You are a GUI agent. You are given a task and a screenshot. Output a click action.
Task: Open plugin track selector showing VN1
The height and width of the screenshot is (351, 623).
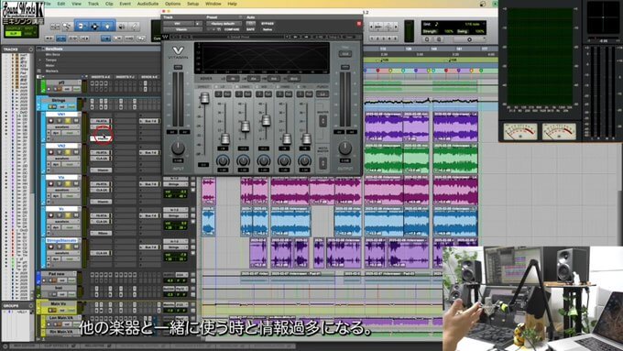coord(178,24)
